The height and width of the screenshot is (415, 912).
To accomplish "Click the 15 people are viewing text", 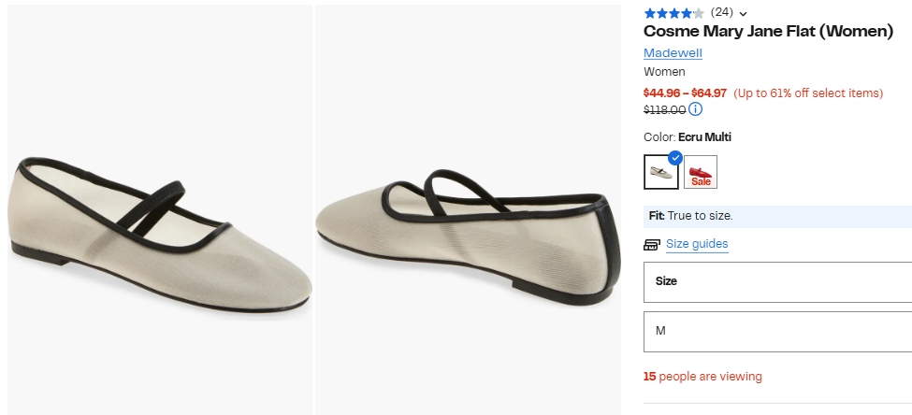I will click(702, 377).
